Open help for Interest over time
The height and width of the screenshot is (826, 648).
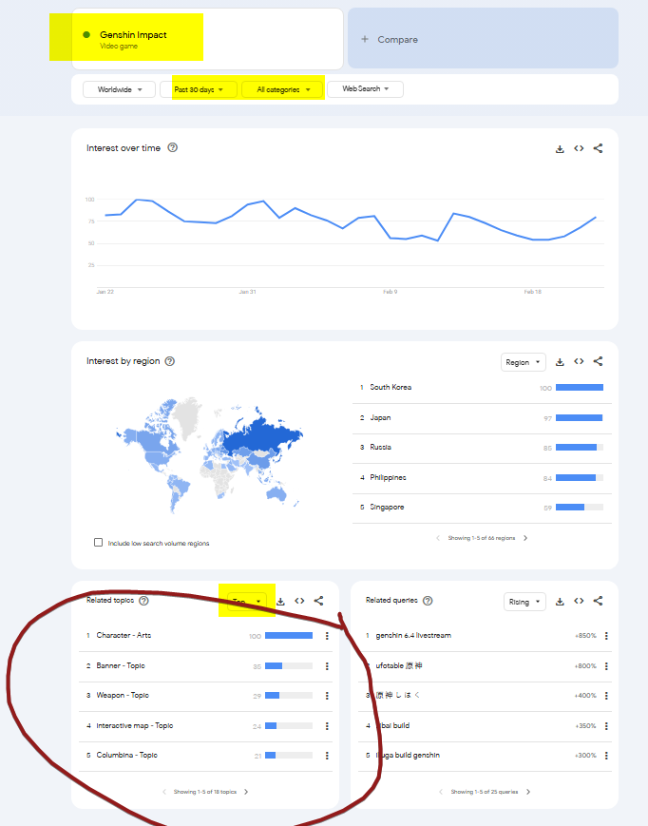pos(173,147)
